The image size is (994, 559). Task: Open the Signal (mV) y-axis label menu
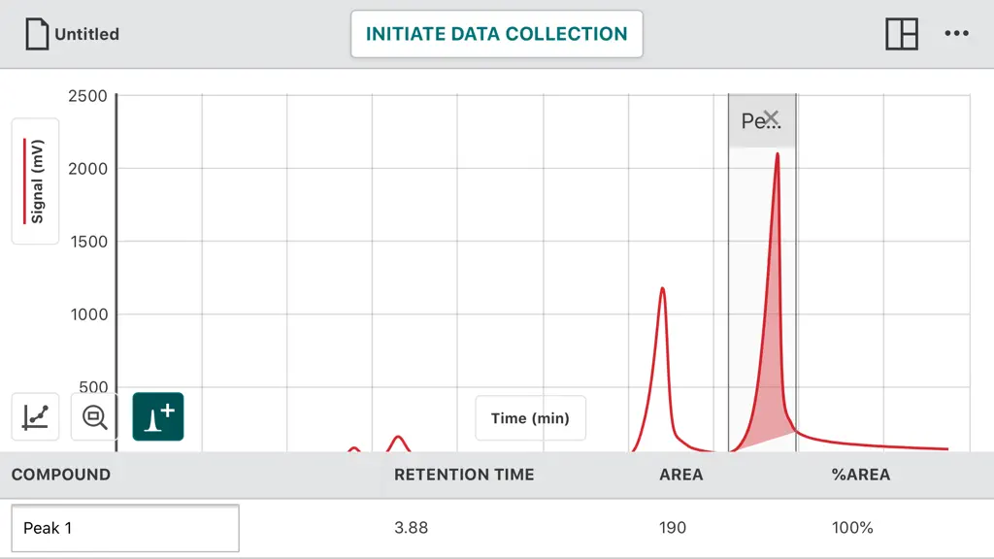point(36,181)
